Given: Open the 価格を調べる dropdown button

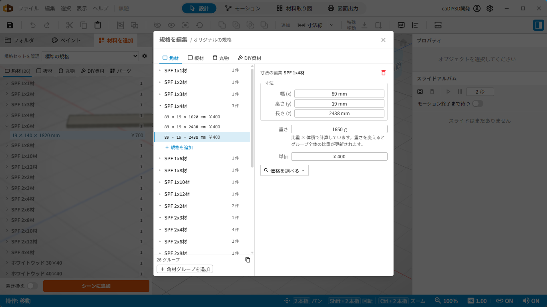Looking at the screenshot, I should tap(284, 170).
